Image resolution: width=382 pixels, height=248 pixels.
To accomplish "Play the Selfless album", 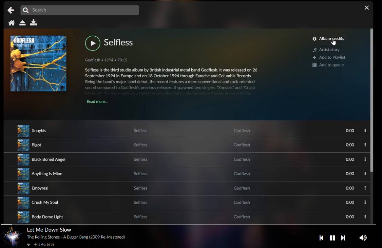I will coord(93,43).
